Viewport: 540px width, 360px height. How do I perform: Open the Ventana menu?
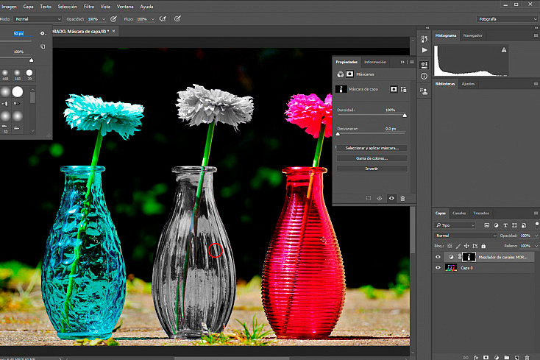[125, 7]
